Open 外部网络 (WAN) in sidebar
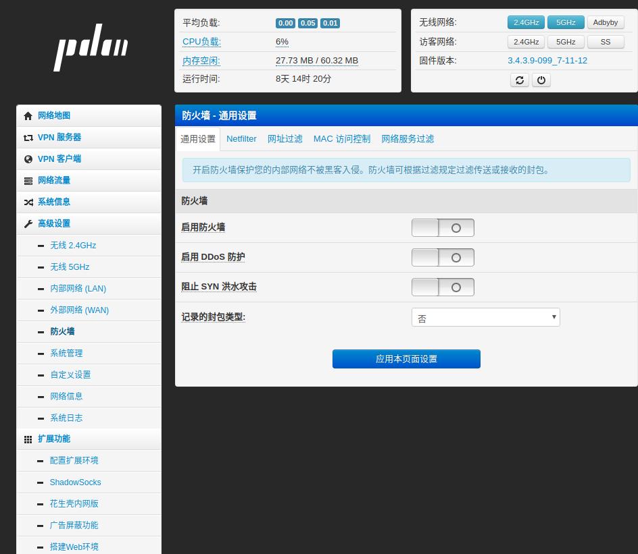 (89, 310)
